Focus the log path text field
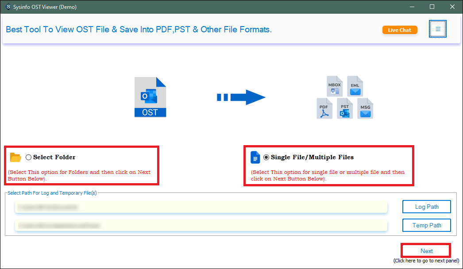Image resolution: width=463 pixels, height=269 pixels. (x=201, y=207)
